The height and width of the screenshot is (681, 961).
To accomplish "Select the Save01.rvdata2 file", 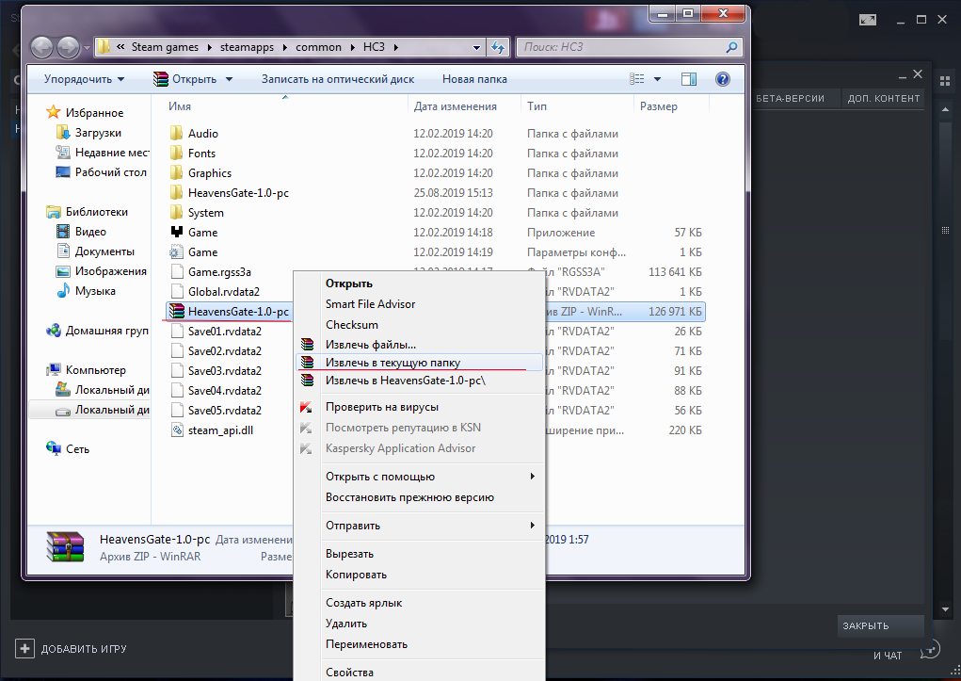I will 224,332.
